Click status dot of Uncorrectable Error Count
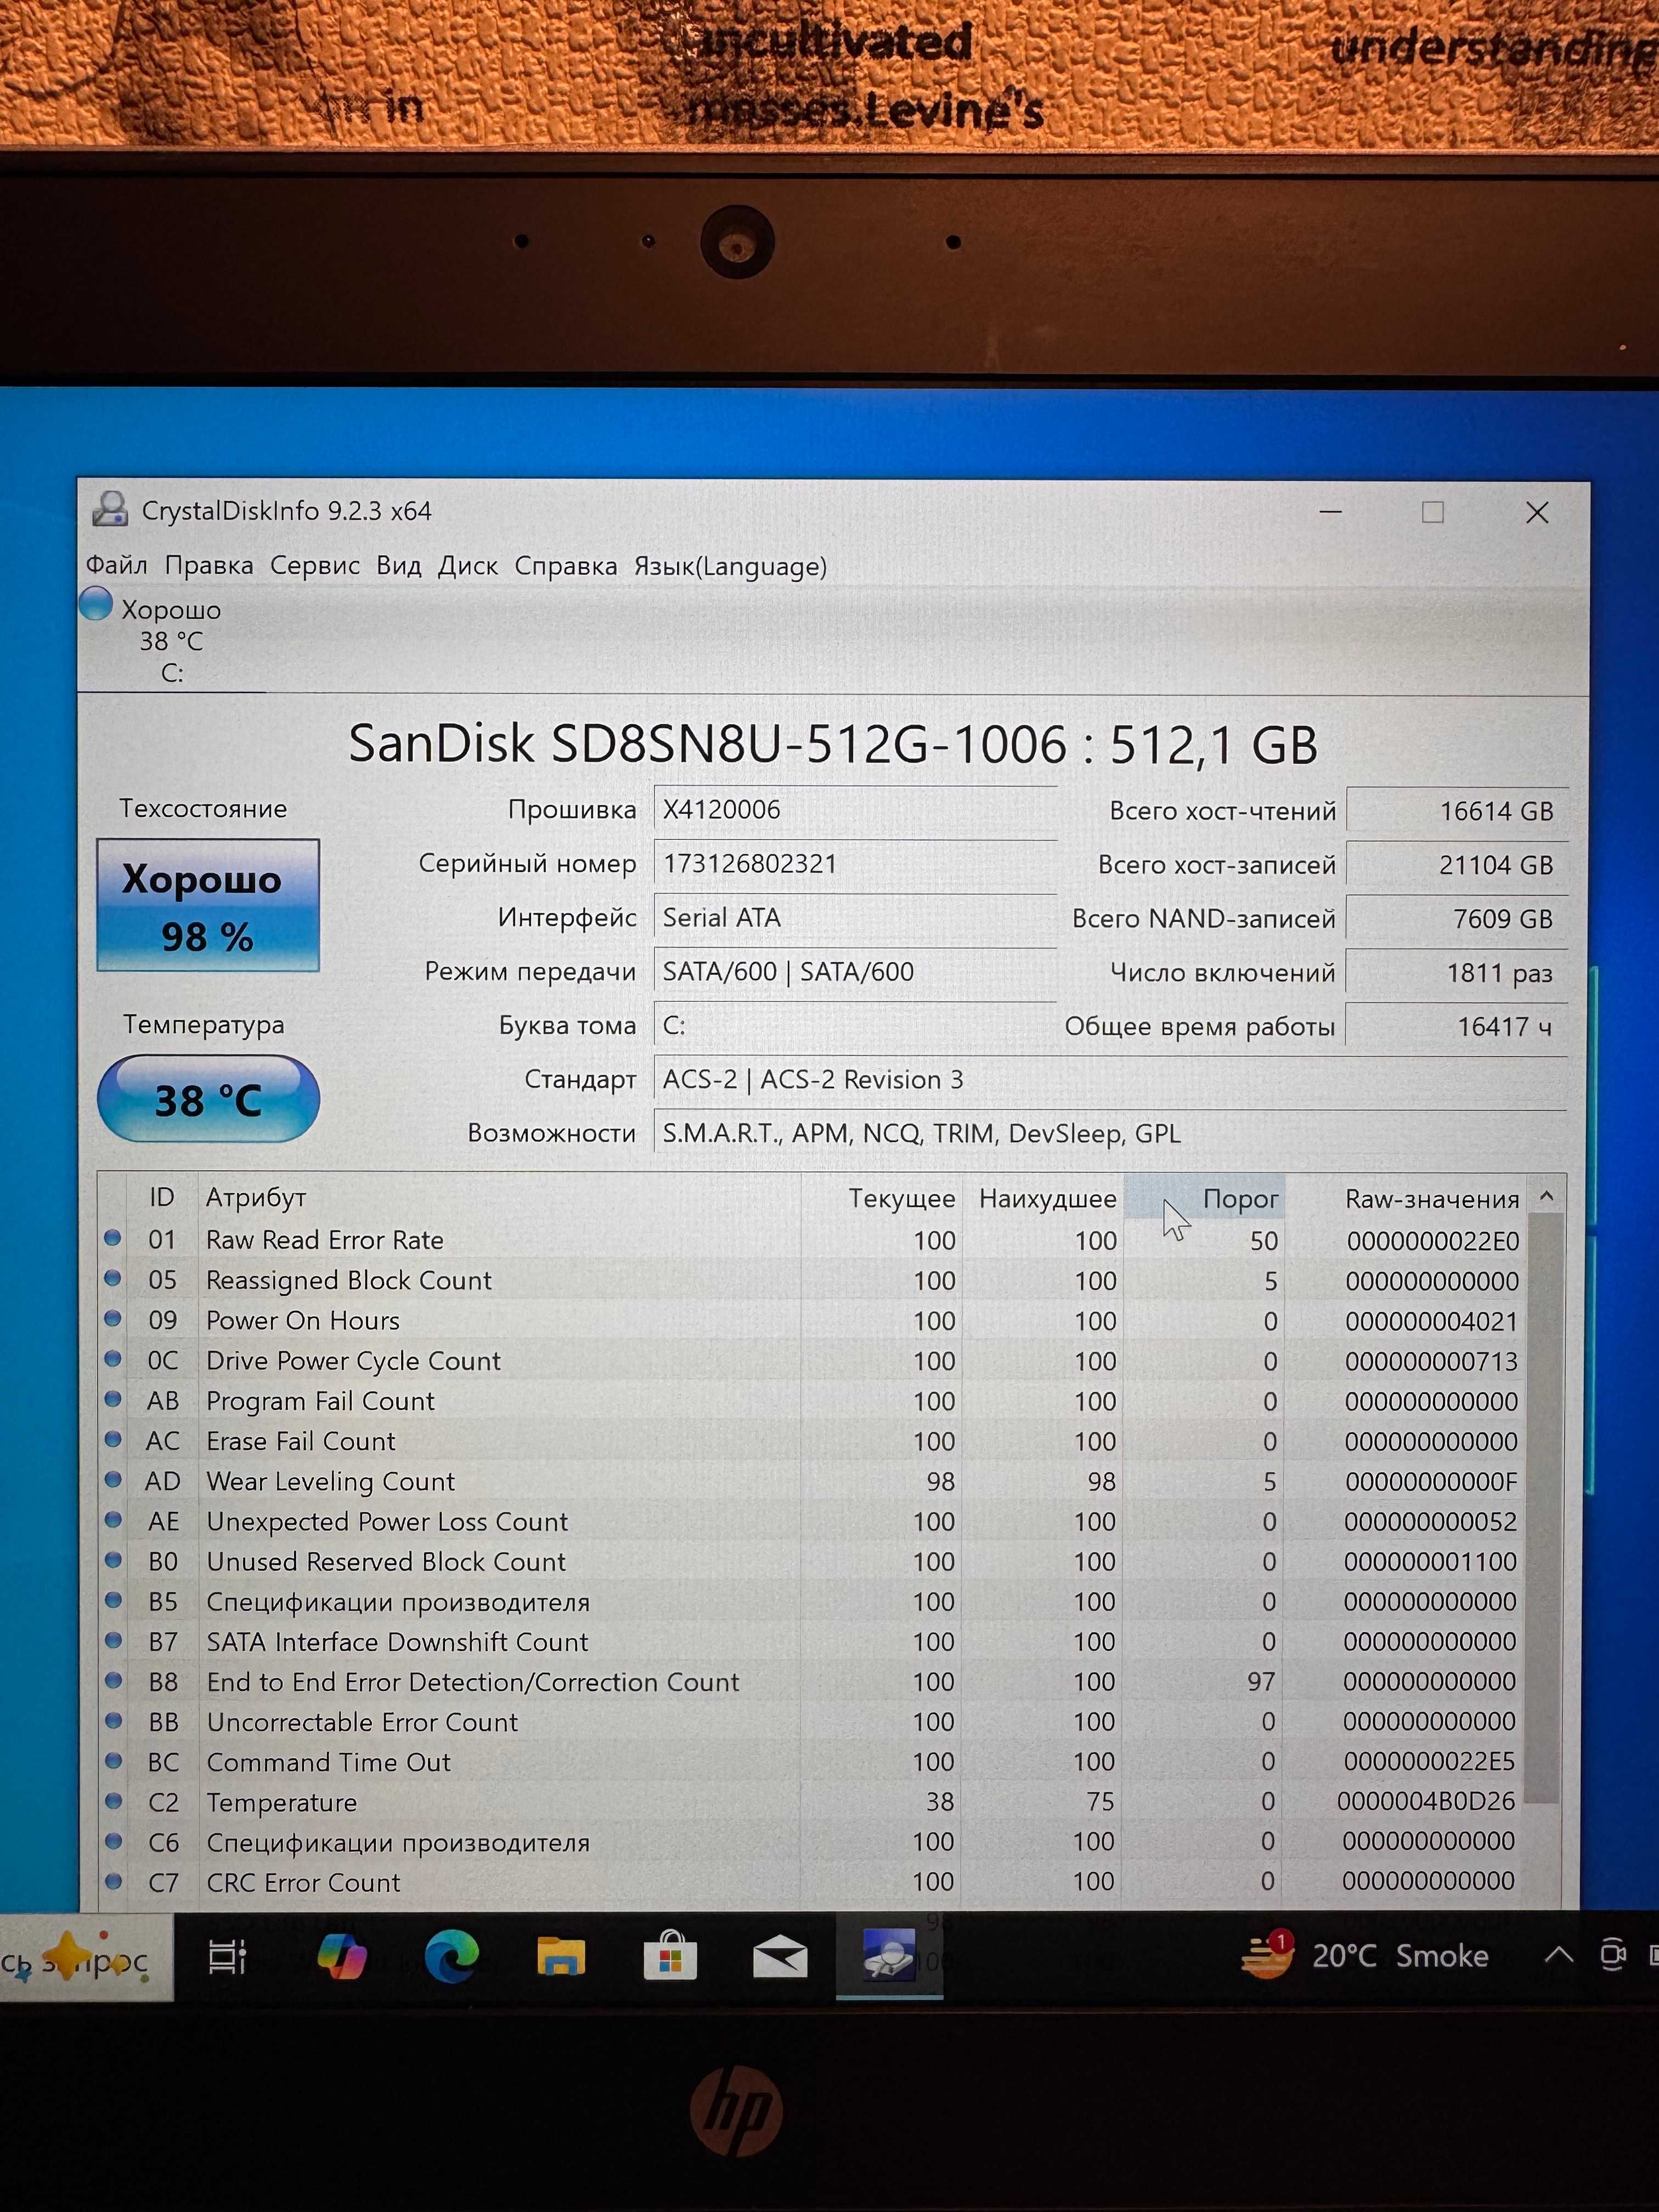 (x=113, y=1720)
